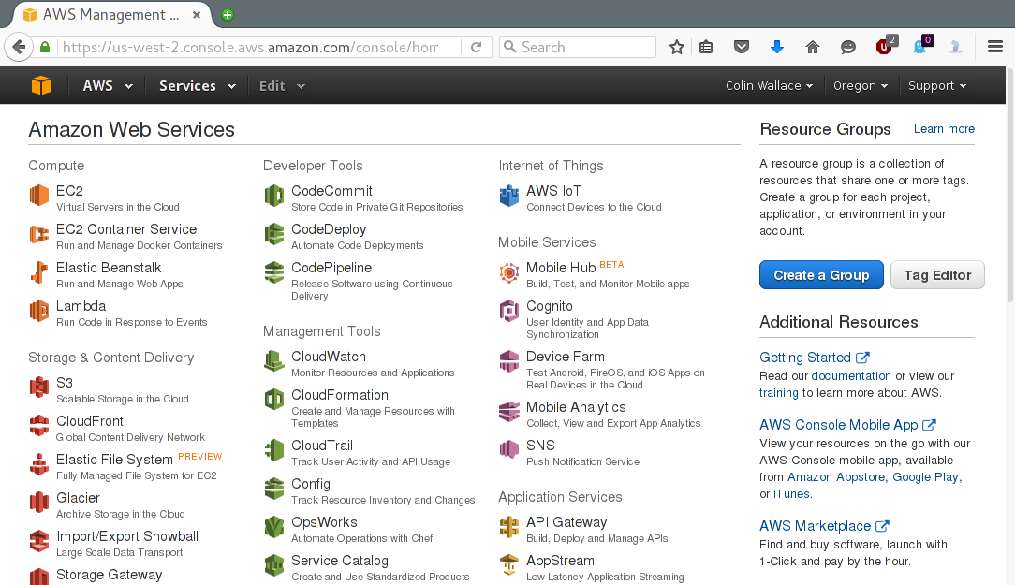Open the Pocket save icon

click(742, 47)
